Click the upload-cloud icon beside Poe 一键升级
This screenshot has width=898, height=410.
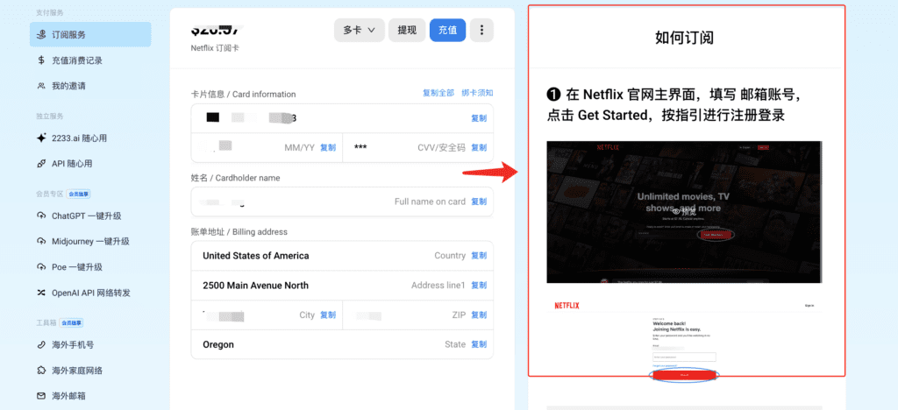pos(41,267)
